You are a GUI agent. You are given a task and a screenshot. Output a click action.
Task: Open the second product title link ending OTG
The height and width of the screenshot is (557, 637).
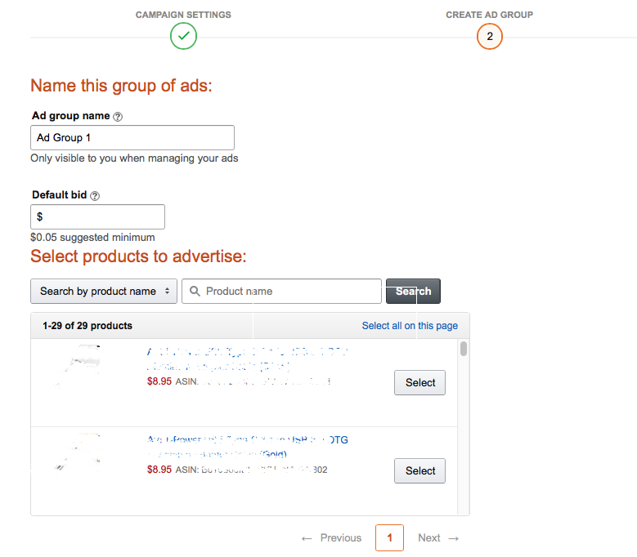[248, 447]
